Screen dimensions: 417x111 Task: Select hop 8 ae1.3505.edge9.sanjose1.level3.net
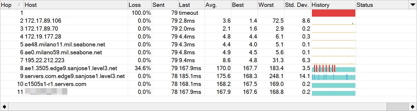[208, 68]
